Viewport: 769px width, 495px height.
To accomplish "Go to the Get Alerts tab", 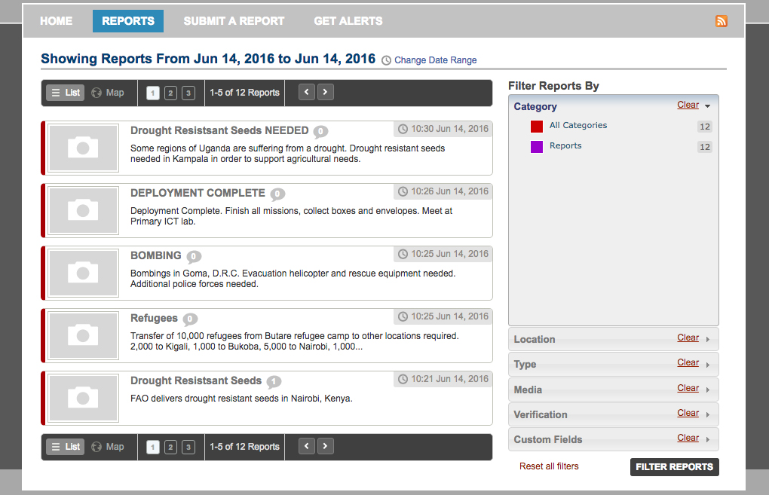I will tap(348, 21).
